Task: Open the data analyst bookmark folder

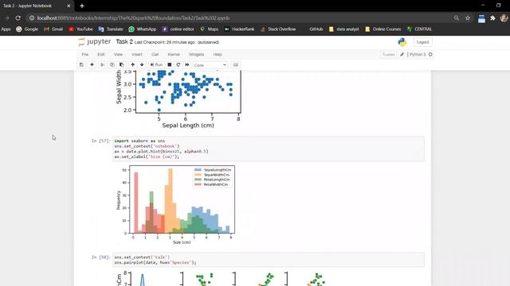Action: click(x=344, y=29)
